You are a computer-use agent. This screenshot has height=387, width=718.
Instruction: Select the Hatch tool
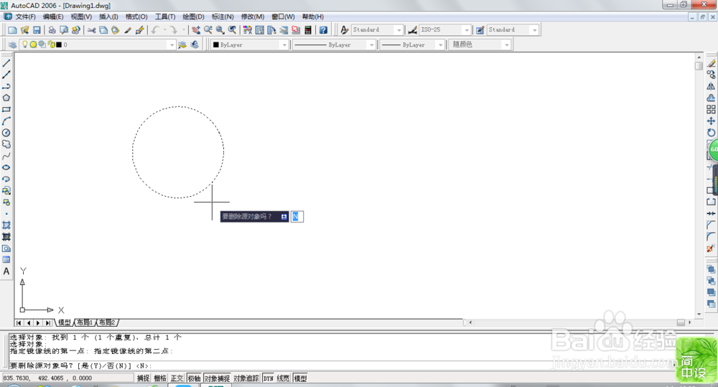click(6, 225)
